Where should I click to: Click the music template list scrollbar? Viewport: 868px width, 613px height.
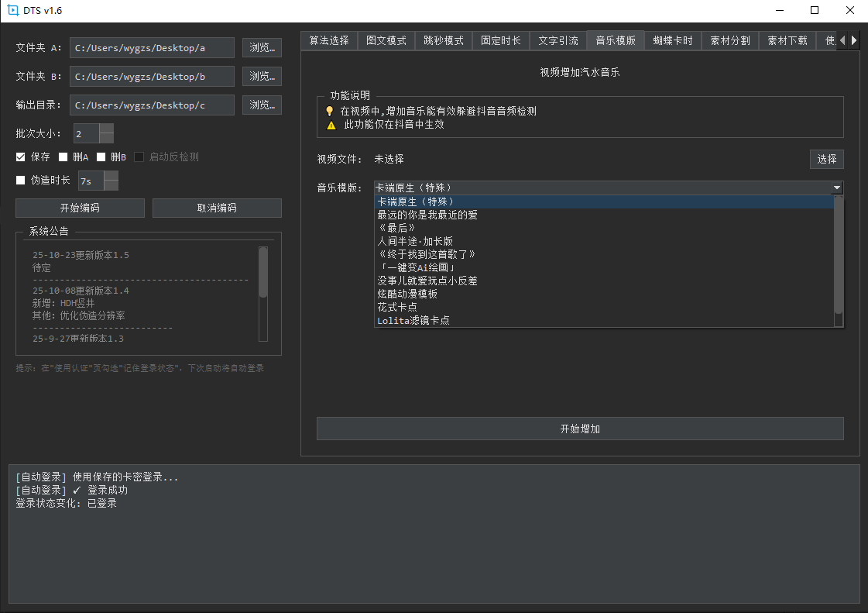839,256
